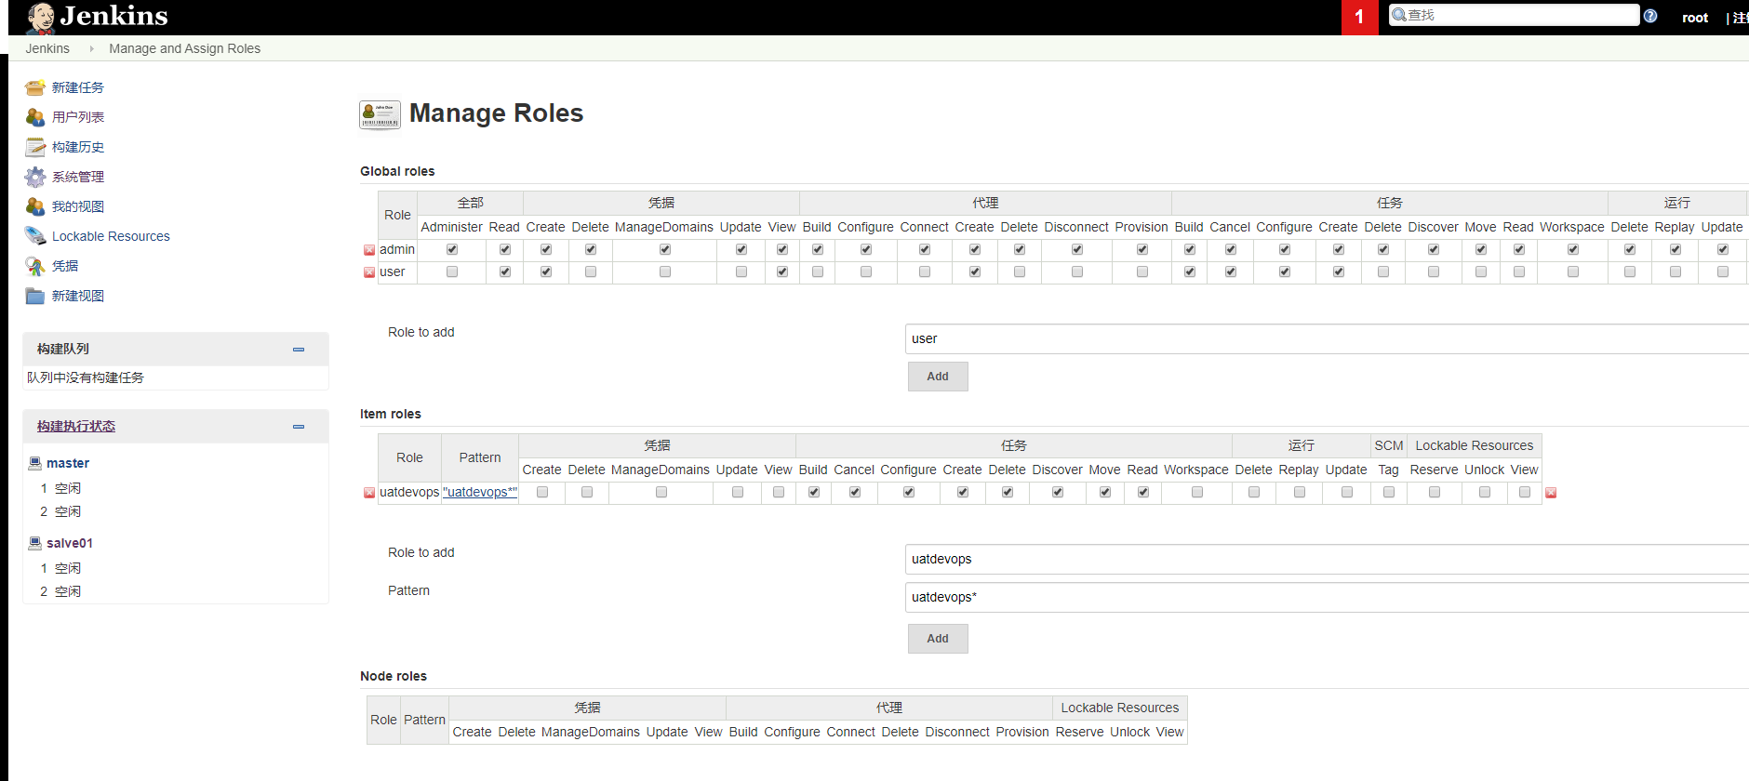Click the master node computer icon
Viewport: 1749px width, 781px height.
pos(35,463)
